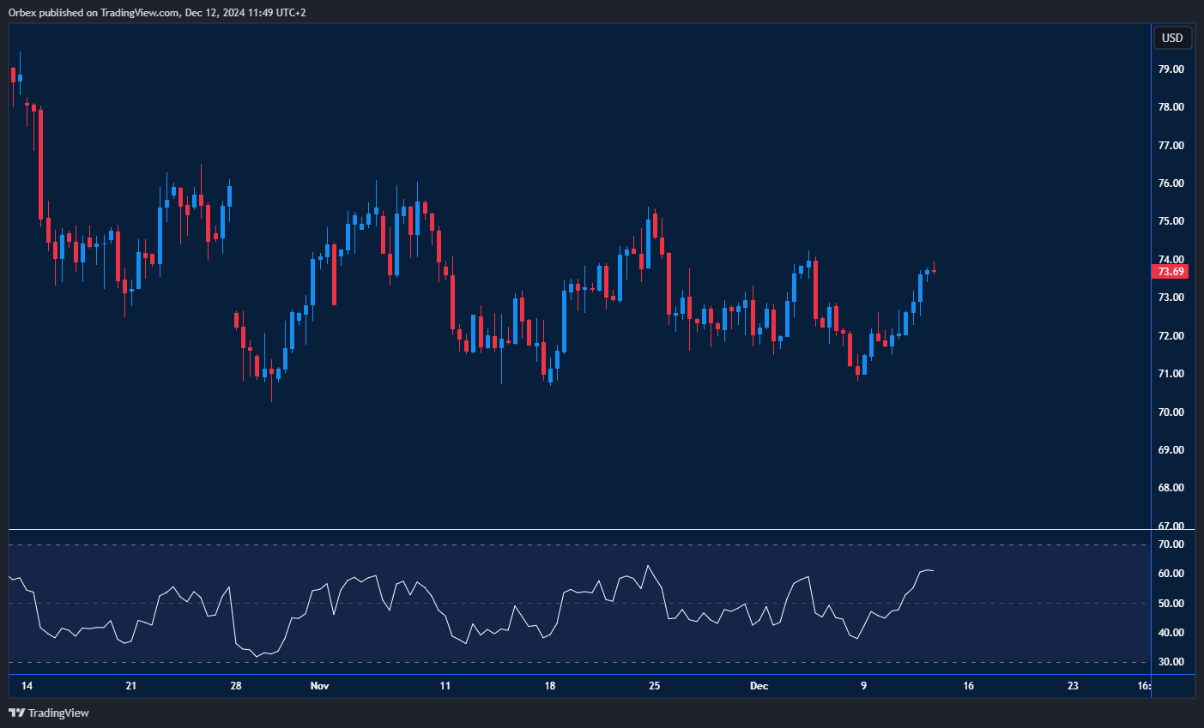Click the header text 'Orbex published on TradingView.com'
Screen dimensions: 1204x728
tap(94, 13)
